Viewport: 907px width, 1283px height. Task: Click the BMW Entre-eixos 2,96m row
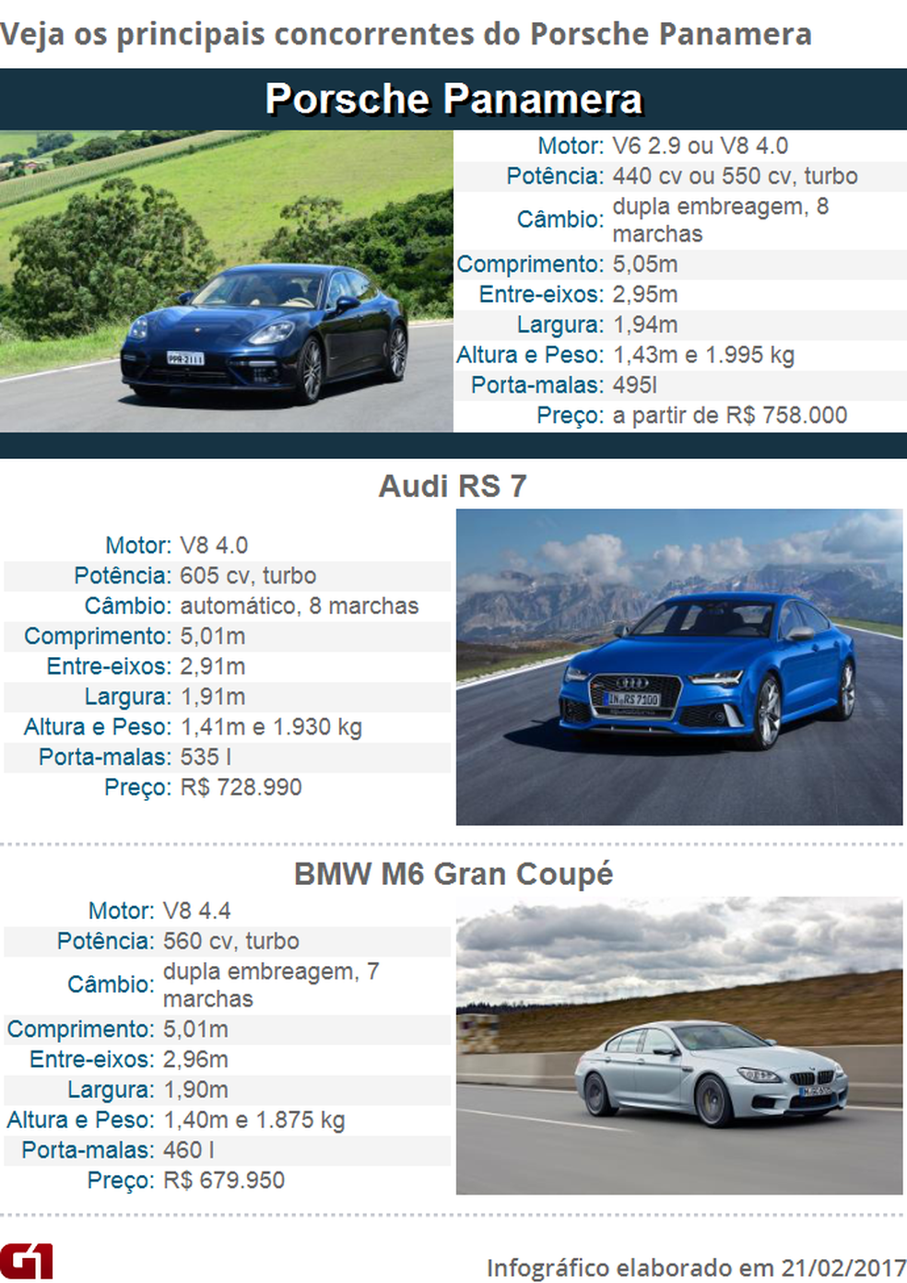227,1059
